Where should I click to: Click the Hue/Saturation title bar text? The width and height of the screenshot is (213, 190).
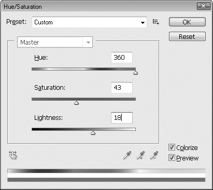pyautogui.click(x=23, y=7)
